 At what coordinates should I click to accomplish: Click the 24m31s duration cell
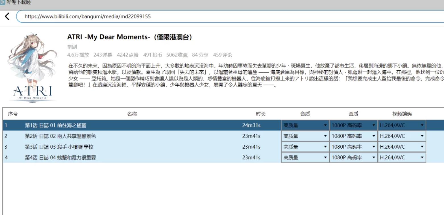point(251,125)
